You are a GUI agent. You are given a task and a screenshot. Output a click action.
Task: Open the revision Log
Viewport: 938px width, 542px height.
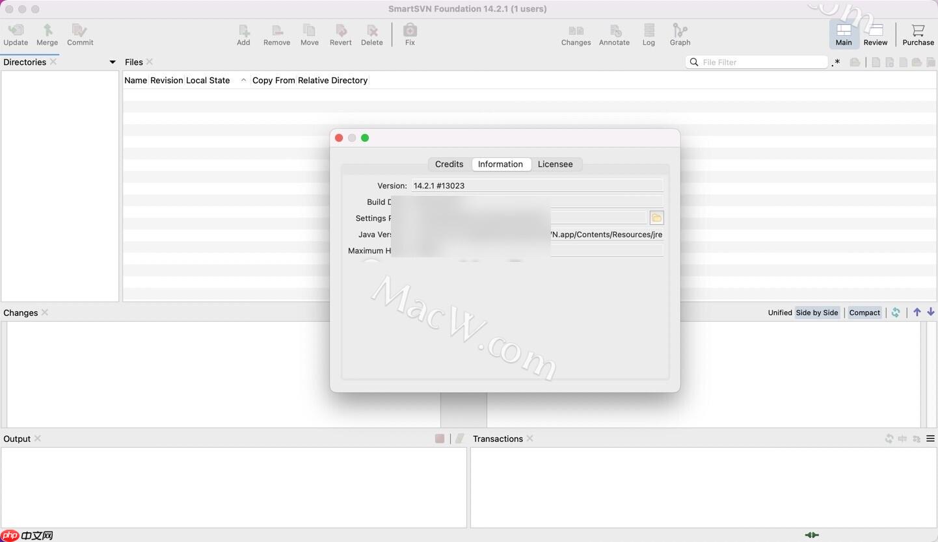tap(649, 34)
